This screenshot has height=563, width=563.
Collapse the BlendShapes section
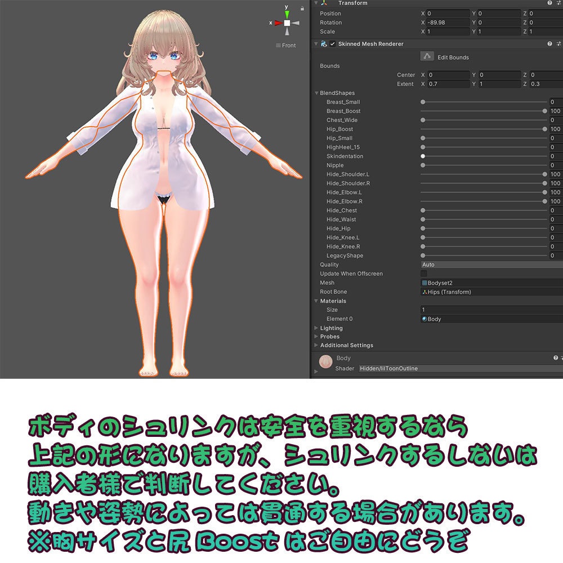coord(316,92)
